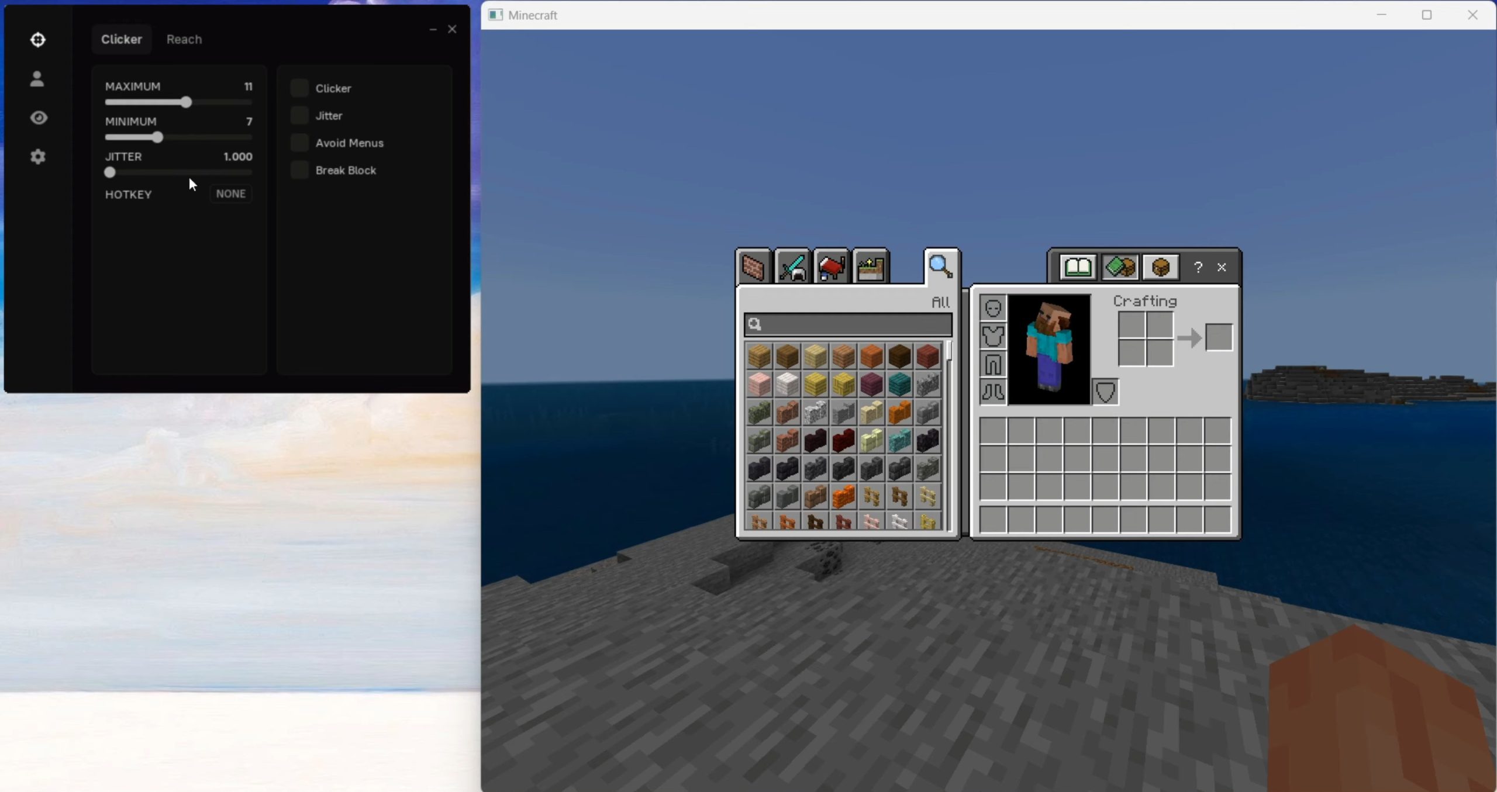Image resolution: width=1497 pixels, height=792 pixels.
Task: Click the question mark help button
Action: coord(1198,267)
